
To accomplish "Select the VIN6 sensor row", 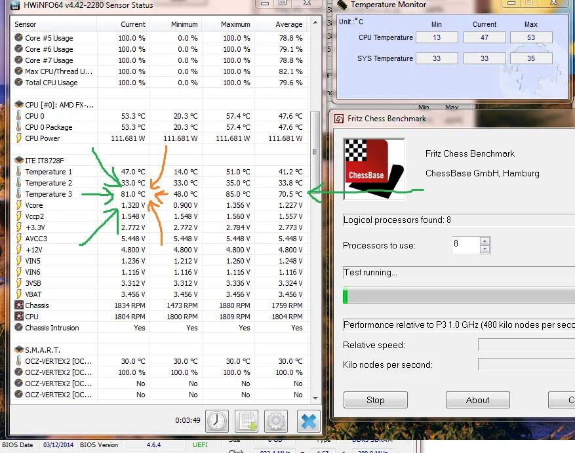I will pyautogui.click(x=159, y=272).
